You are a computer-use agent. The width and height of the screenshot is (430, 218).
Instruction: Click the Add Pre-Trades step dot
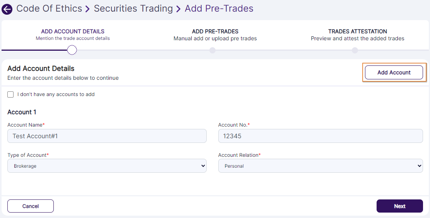click(x=212, y=50)
